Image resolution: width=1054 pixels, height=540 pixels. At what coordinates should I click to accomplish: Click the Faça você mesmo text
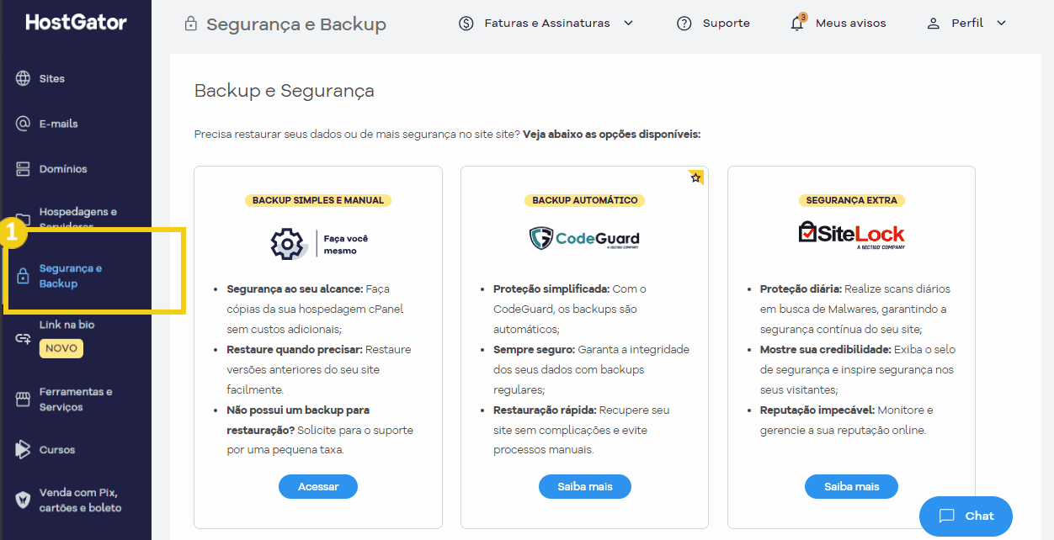coord(346,245)
